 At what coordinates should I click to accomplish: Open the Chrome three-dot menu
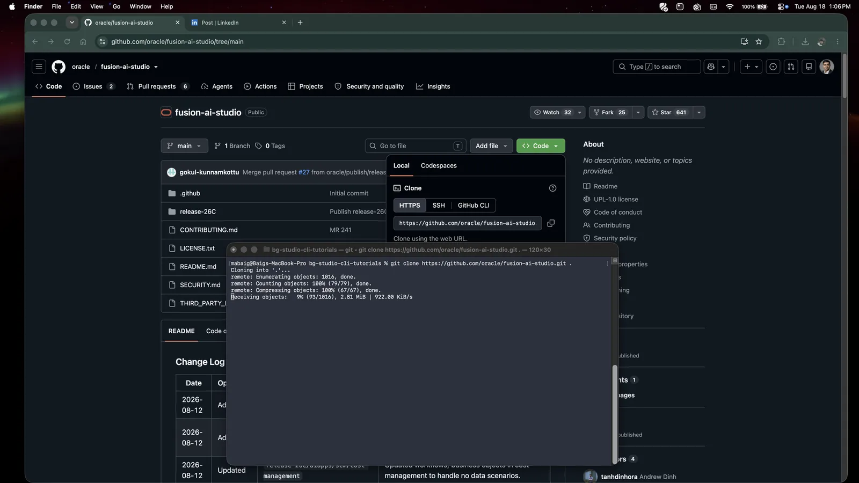[x=838, y=42]
